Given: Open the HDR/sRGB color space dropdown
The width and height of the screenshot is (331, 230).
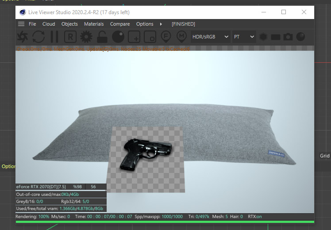Looking at the screenshot, I should 210,37.
